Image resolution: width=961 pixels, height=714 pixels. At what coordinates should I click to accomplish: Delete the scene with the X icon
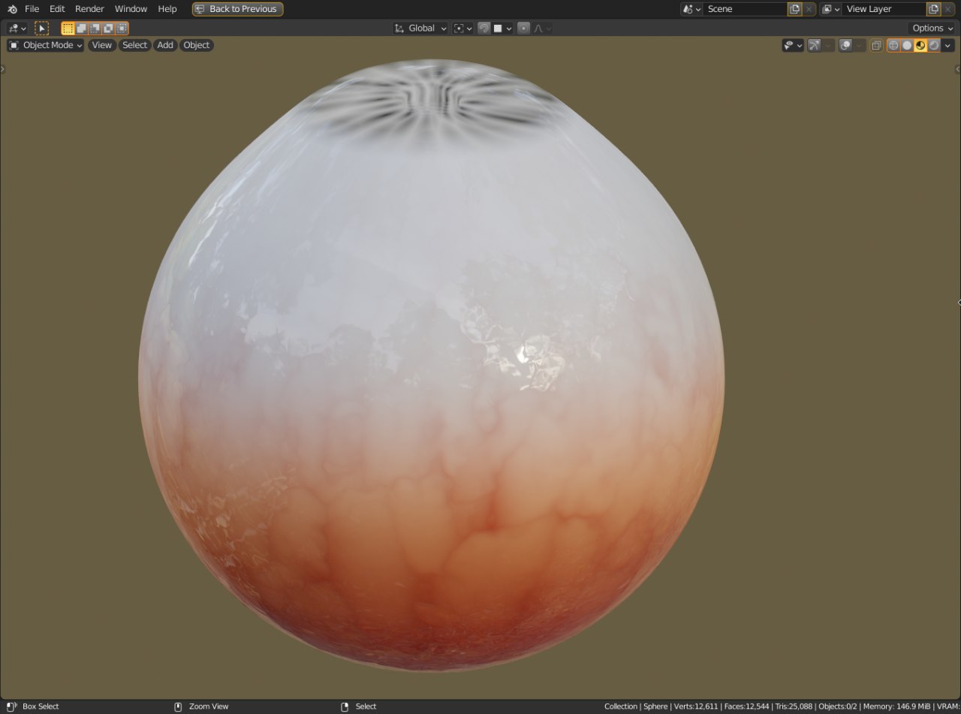click(809, 9)
